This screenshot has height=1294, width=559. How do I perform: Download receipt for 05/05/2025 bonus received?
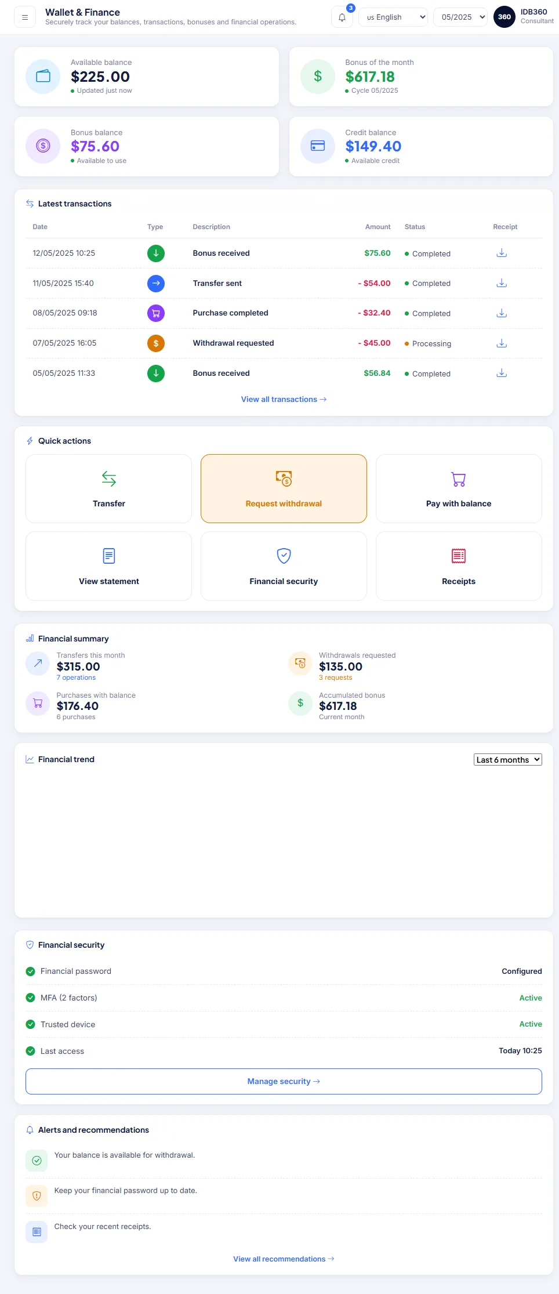click(x=502, y=373)
